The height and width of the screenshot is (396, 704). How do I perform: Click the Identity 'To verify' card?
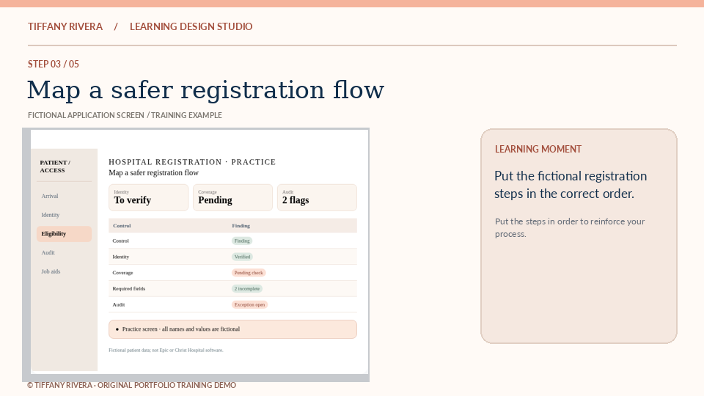point(148,197)
